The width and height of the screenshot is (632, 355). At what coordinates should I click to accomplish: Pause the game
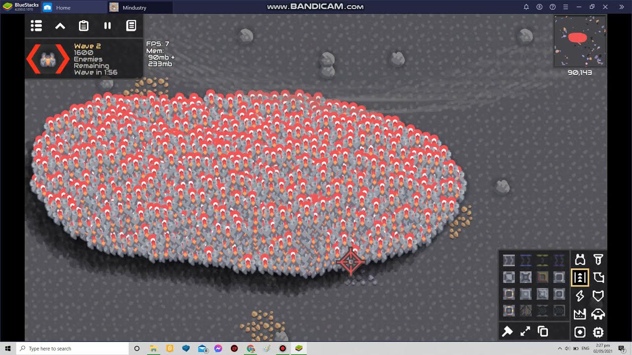(107, 26)
